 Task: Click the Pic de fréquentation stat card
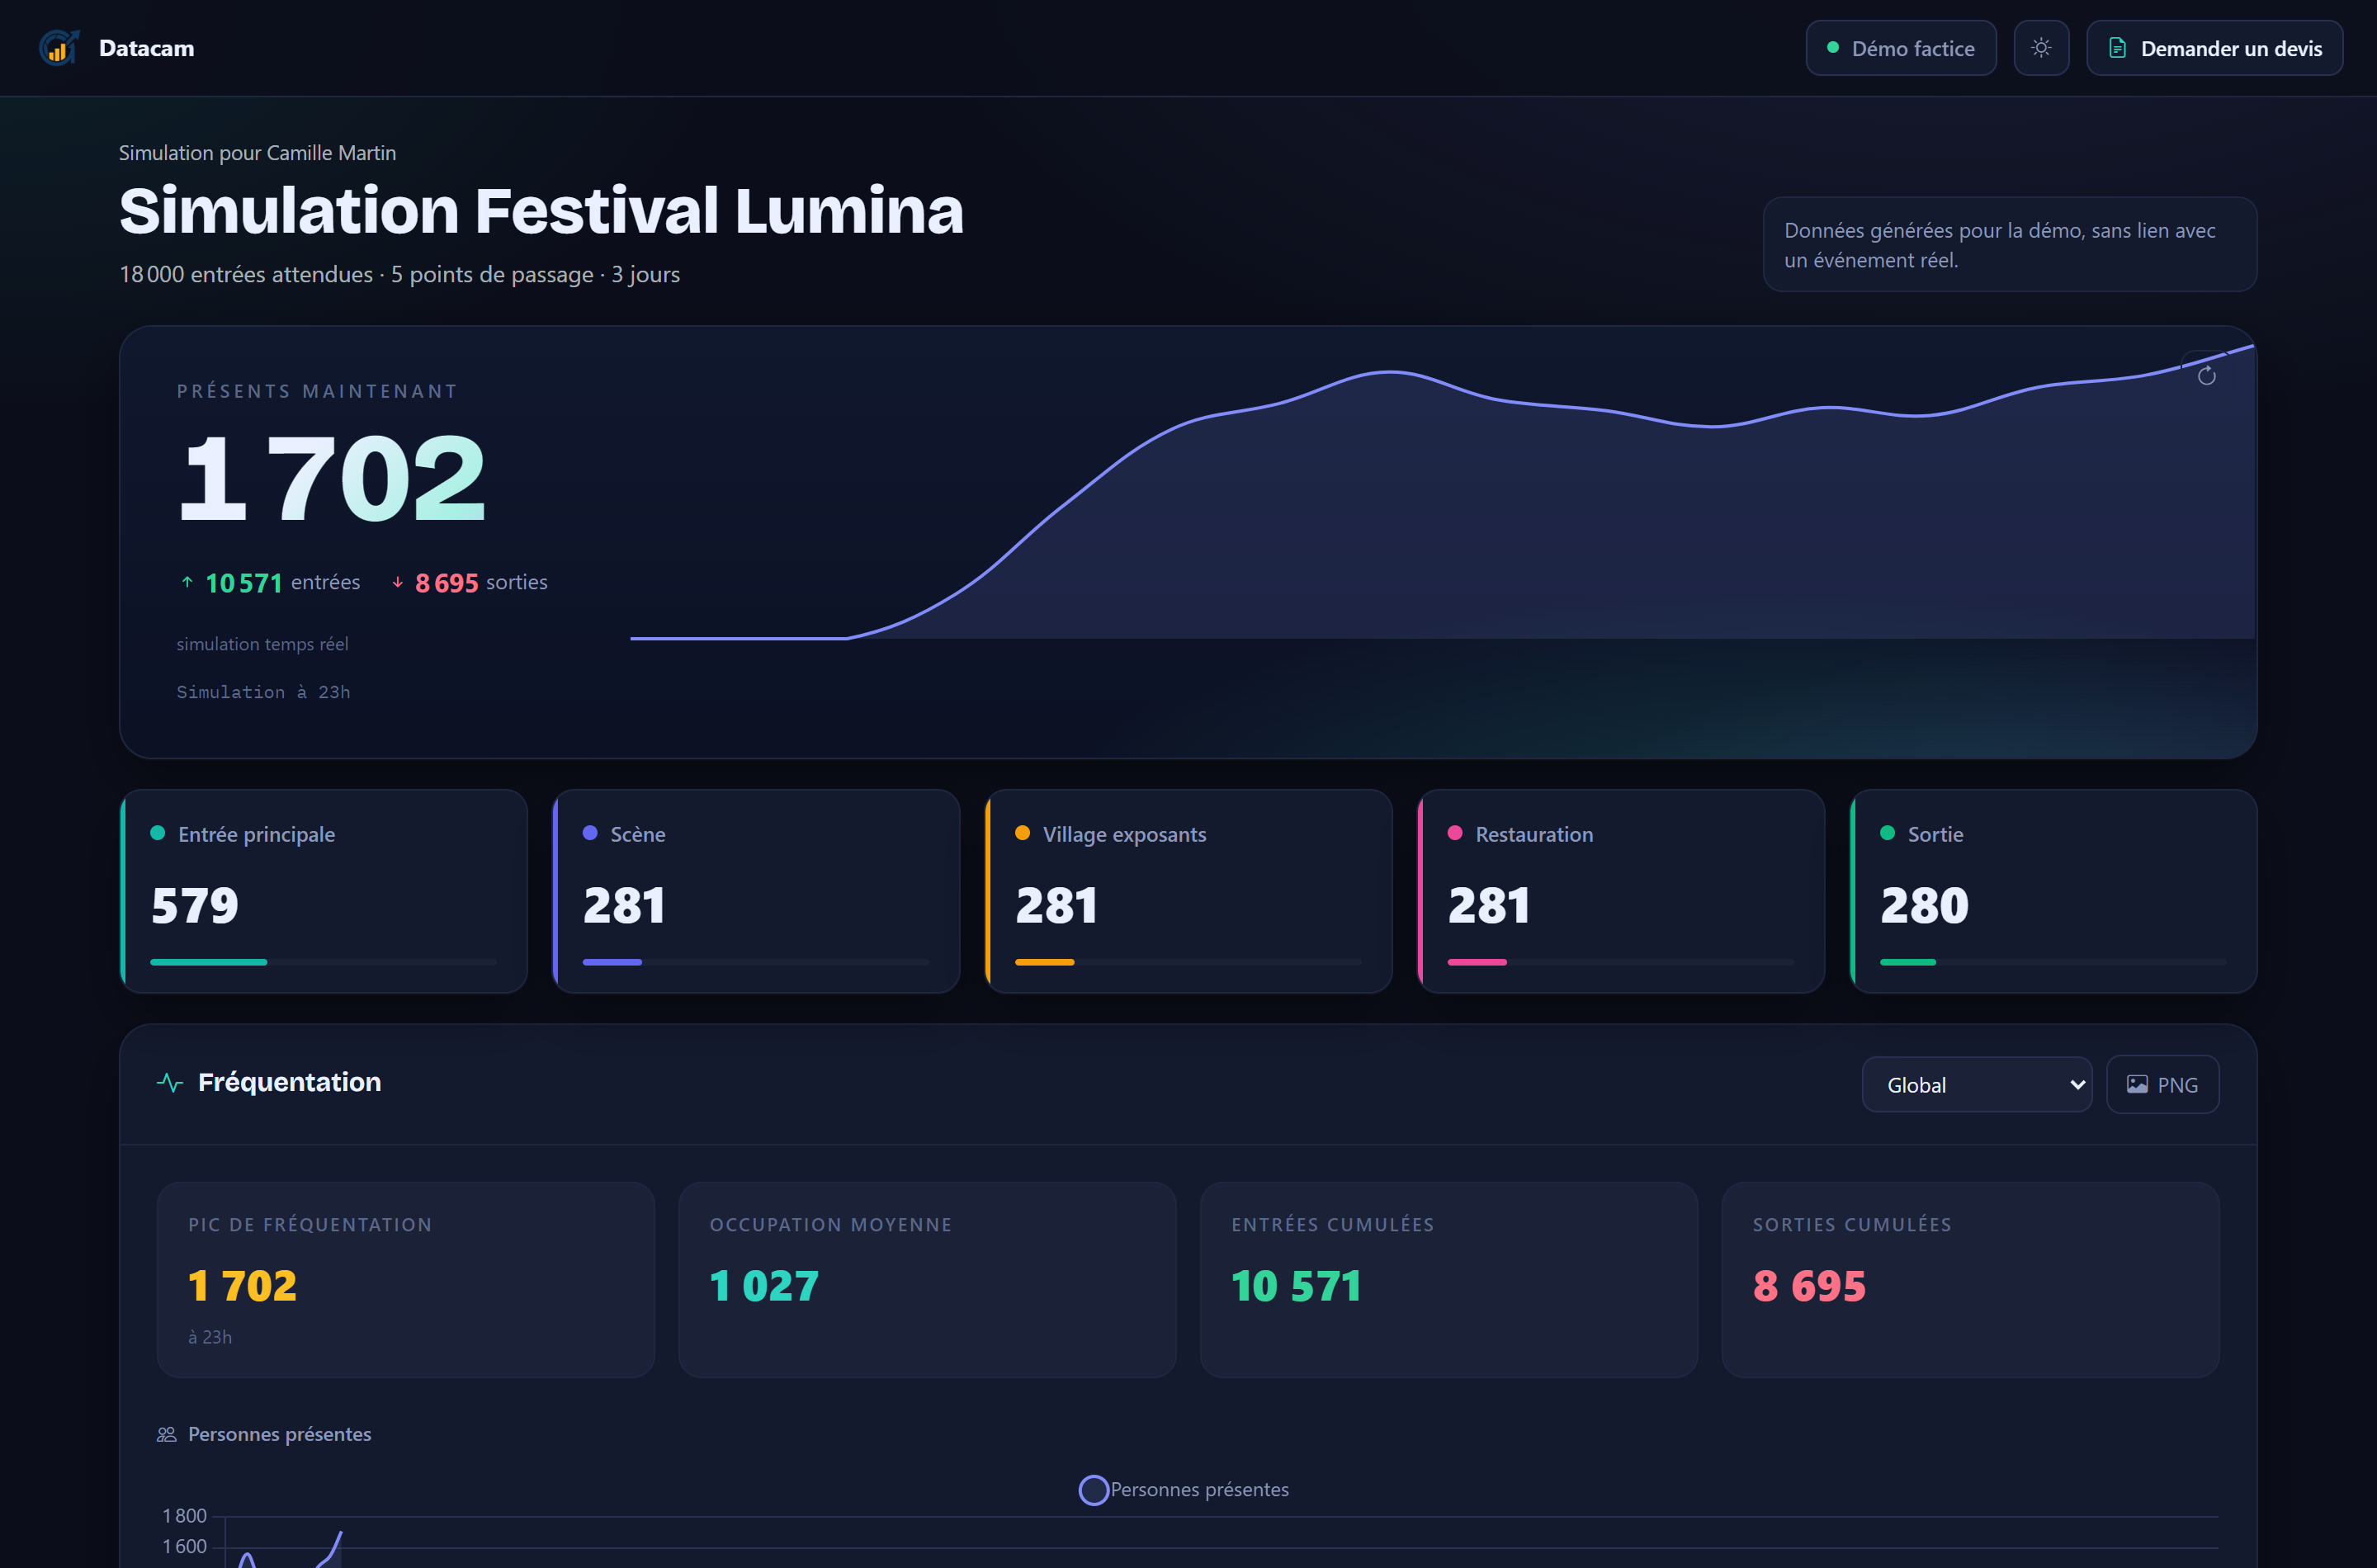(x=406, y=1280)
